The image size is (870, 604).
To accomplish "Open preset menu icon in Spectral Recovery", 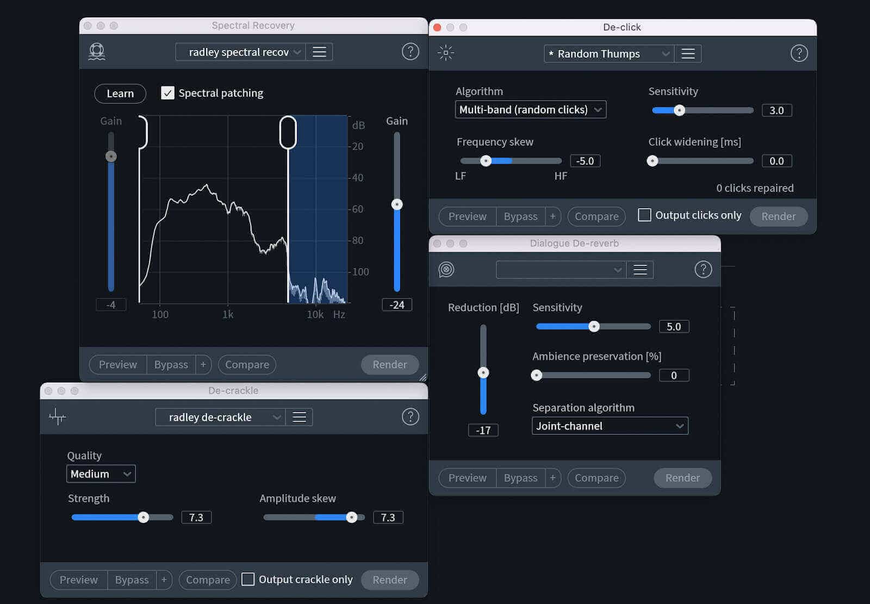I will [x=319, y=52].
